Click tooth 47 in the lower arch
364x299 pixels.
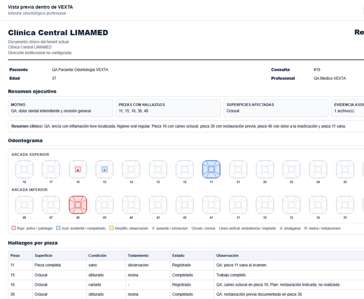pos(51,205)
